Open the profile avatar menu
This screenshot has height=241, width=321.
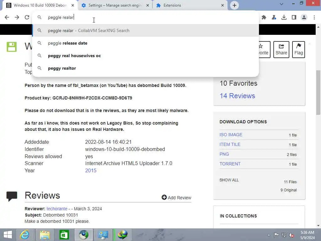(x=304, y=18)
